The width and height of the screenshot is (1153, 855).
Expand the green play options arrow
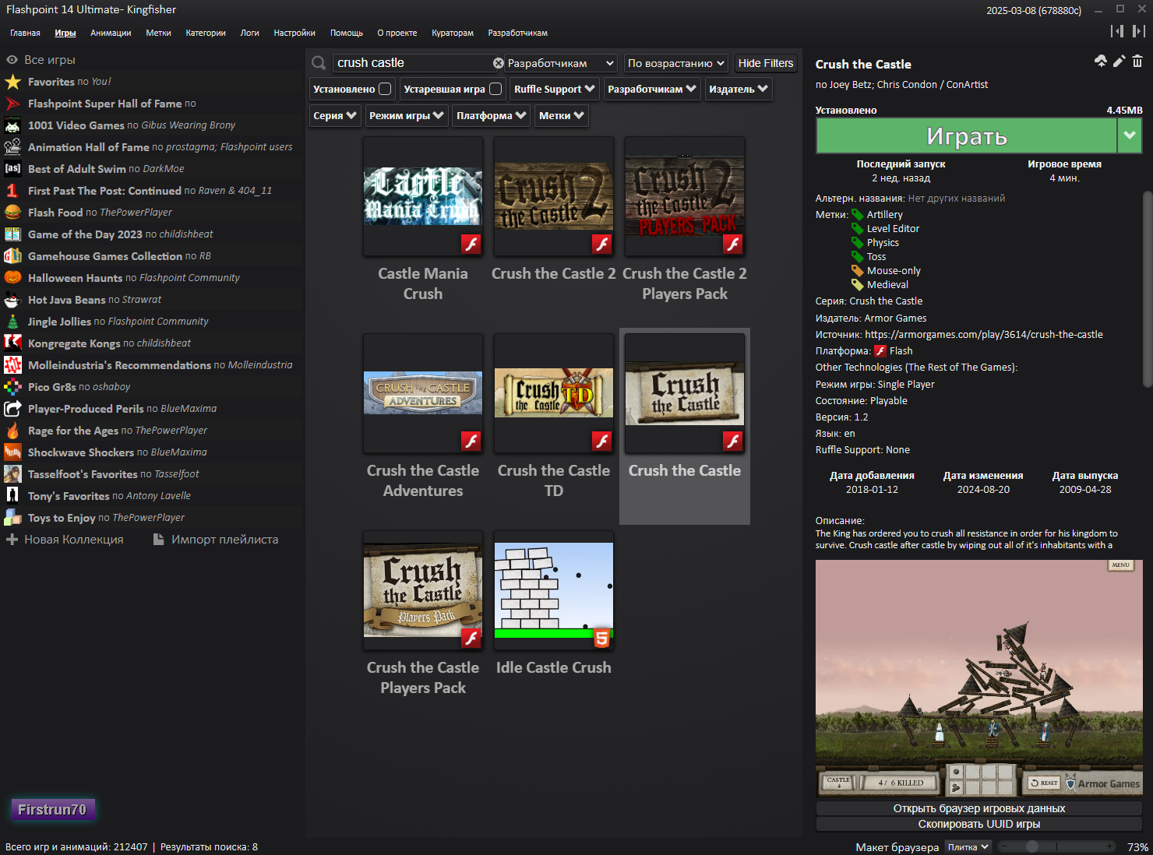tap(1129, 136)
